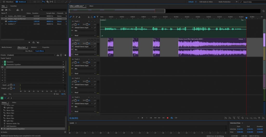The width and height of the screenshot is (266, 137).
Task: Click the Move tool in top toolbar
Action: coord(43,2)
